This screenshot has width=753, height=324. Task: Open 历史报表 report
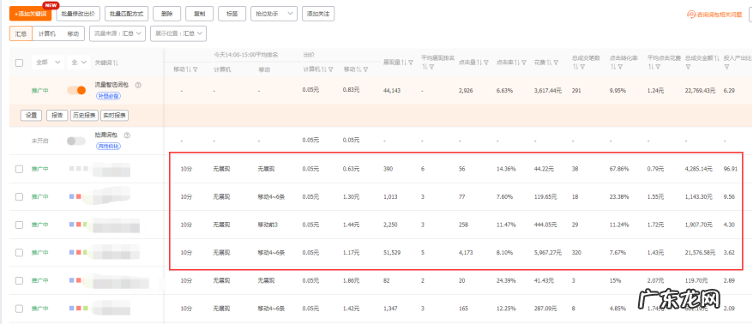(x=85, y=116)
